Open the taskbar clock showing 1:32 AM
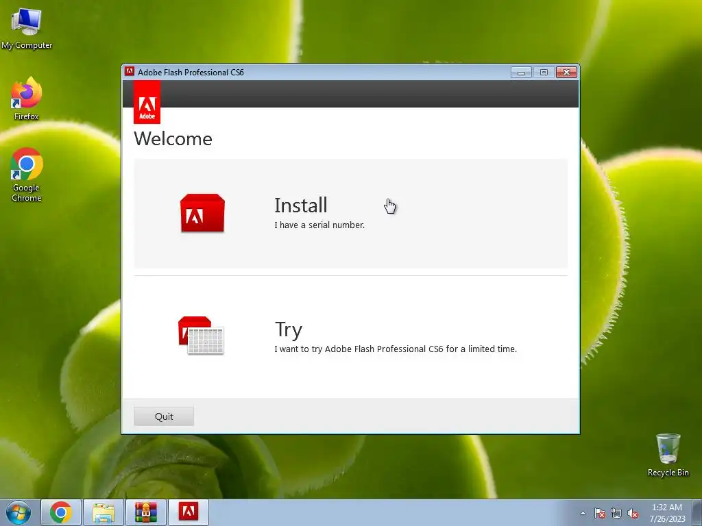Viewport: 702px width, 526px height. 667,513
